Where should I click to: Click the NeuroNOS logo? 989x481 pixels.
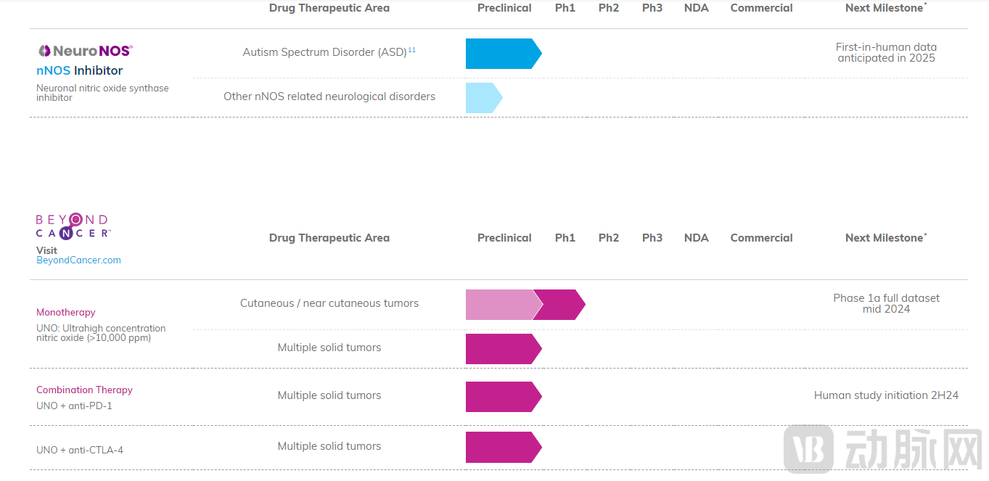[85, 51]
